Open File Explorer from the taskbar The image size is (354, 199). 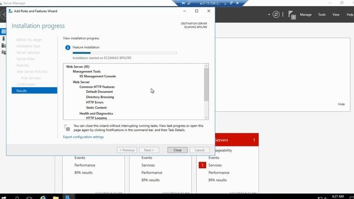55,198
